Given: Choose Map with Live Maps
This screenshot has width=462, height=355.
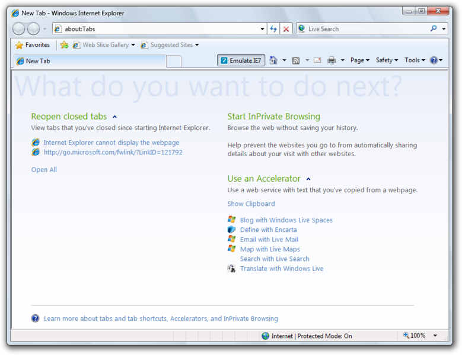Looking at the screenshot, I should pos(270,249).
